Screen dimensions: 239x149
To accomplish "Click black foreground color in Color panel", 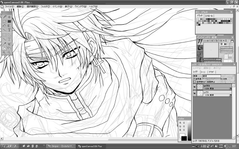I will point(184,139).
